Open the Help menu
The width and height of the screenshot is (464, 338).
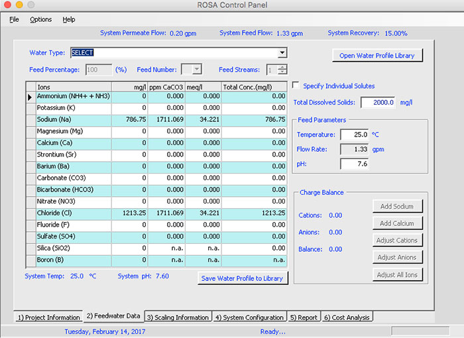(69, 19)
